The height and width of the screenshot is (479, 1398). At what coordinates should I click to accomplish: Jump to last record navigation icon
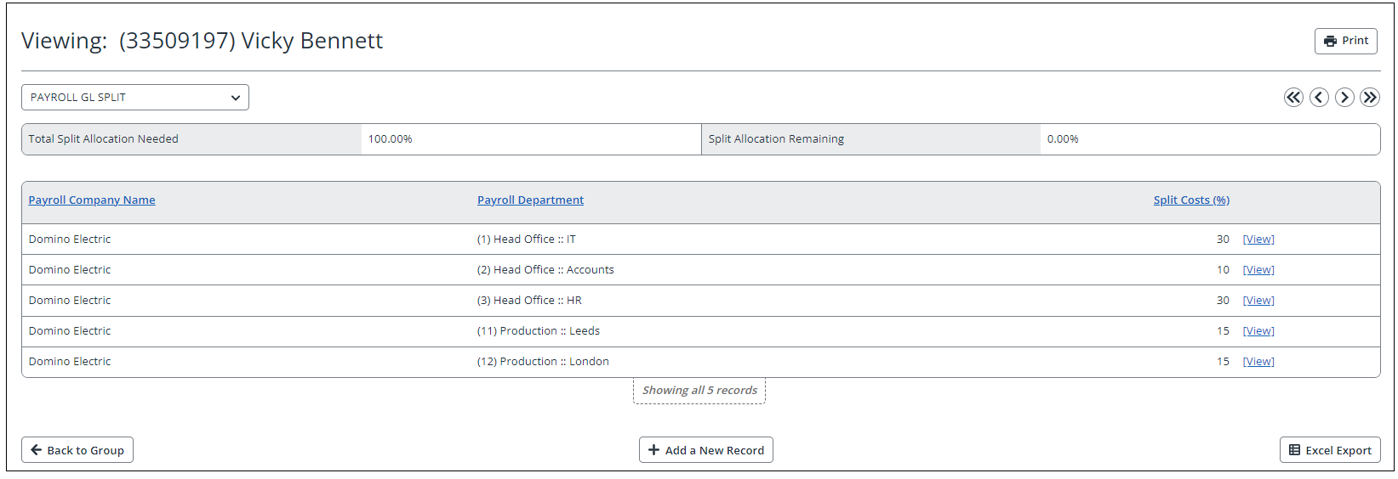(x=1370, y=98)
